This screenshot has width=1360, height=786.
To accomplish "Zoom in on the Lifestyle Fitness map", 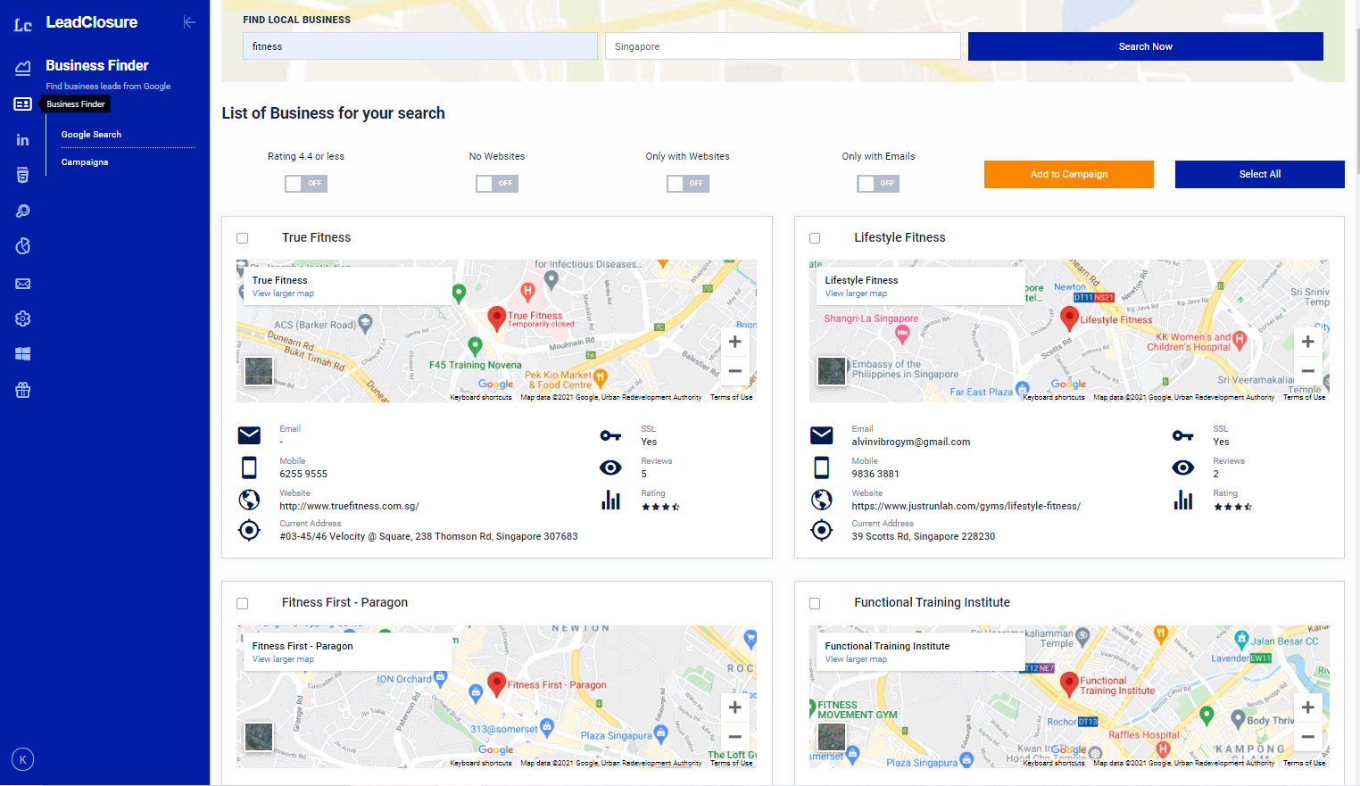I will [1307, 342].
